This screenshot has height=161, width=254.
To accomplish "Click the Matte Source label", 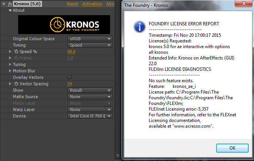I will pyautogui.click(x=25, y=97).
